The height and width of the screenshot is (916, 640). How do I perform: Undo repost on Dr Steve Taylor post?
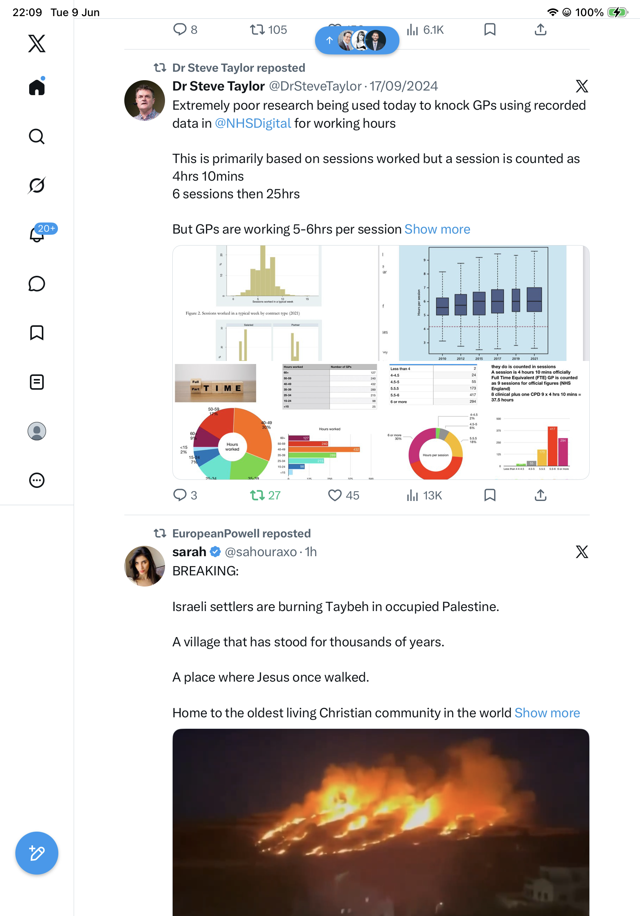click(x=266, y=495)
